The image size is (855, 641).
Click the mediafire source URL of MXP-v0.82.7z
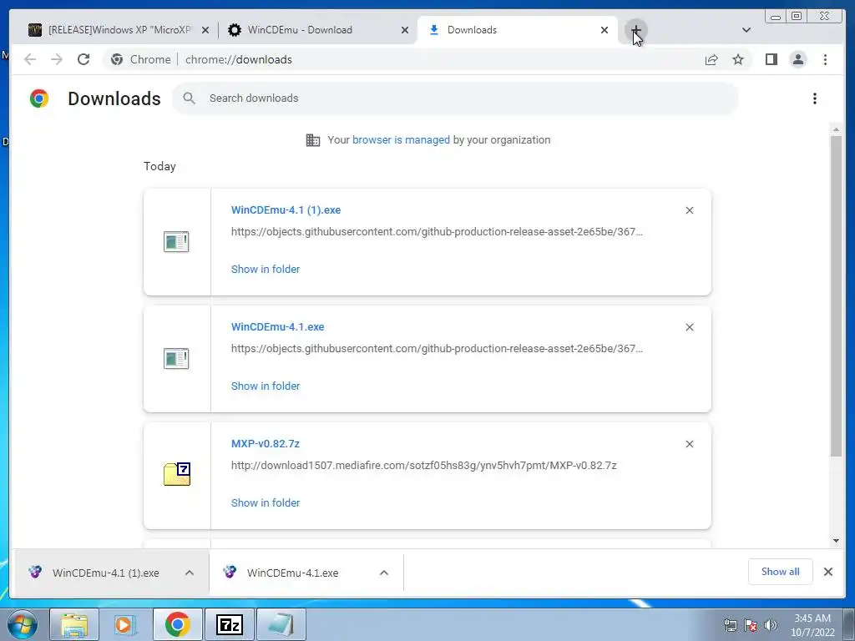click(x=423, y=466)
